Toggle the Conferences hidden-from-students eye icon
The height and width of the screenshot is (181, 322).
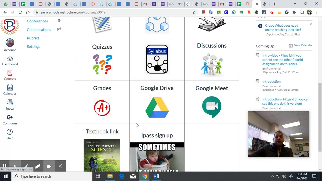59,21
